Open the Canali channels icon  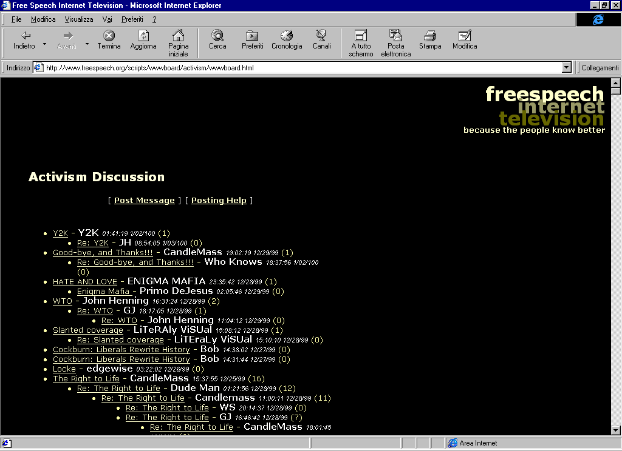321,35
